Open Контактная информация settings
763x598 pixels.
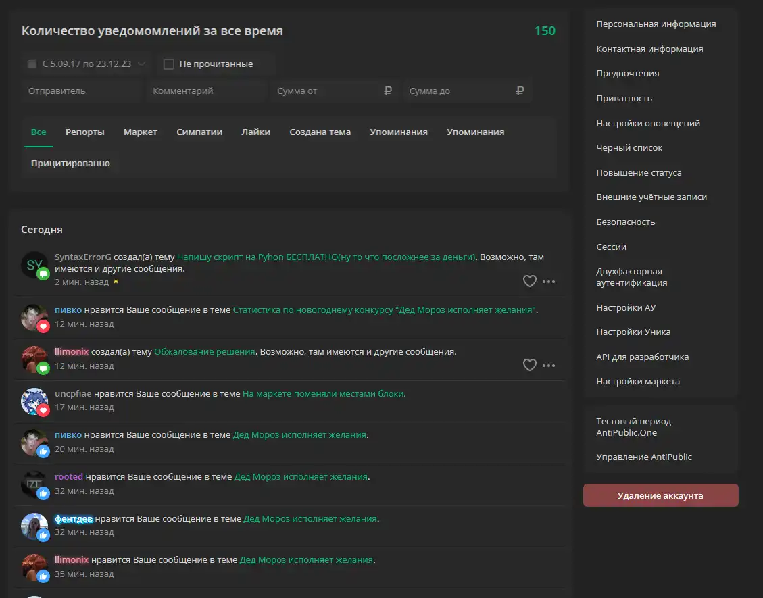[x=649, y=49]
